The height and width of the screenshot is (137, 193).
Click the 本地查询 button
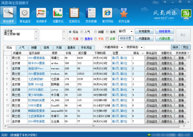pos(144,31)
